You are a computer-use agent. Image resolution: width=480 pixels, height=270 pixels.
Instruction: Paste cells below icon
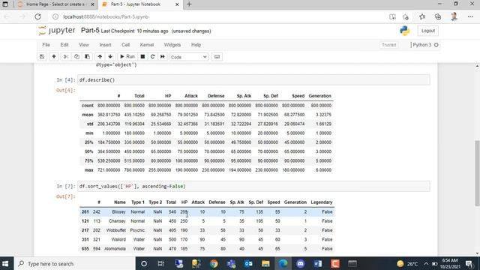pyautogui.click(x=88, y=57)
